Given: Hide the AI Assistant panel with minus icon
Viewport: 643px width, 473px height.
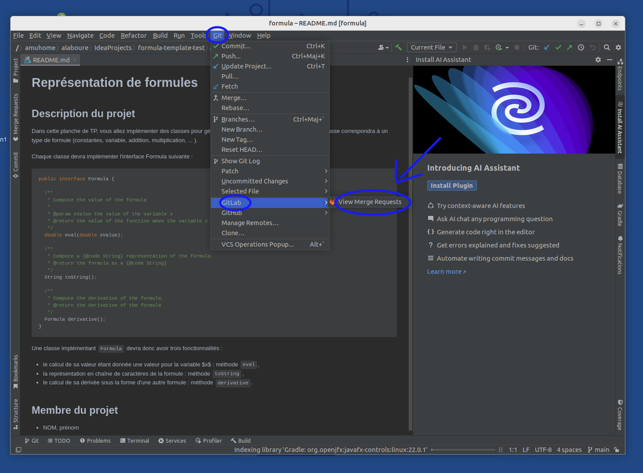Looking at the screenshot, I should click(610, 60).
